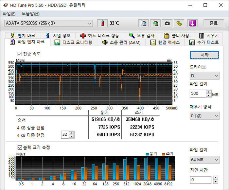Click the 파일 길이 500 input field
Image resolution: width=229 pixels, height=190 pixels.
pyautogui.click(x=198, y=94)
